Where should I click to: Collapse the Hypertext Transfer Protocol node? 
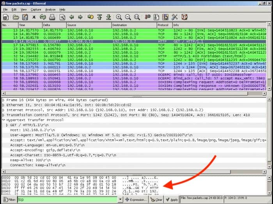coord(4,120)
